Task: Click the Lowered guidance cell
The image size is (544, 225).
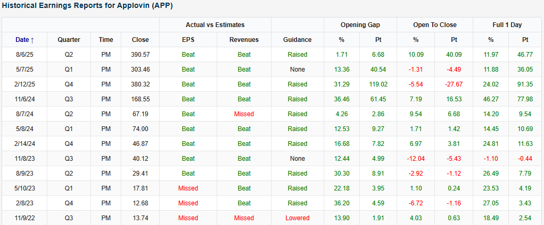Action: pos(297,218)
